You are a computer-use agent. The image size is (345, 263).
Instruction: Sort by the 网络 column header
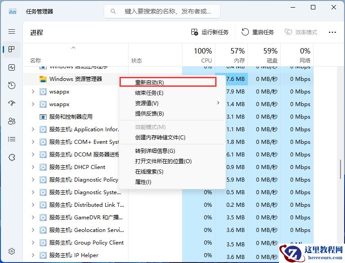(297, 55)
